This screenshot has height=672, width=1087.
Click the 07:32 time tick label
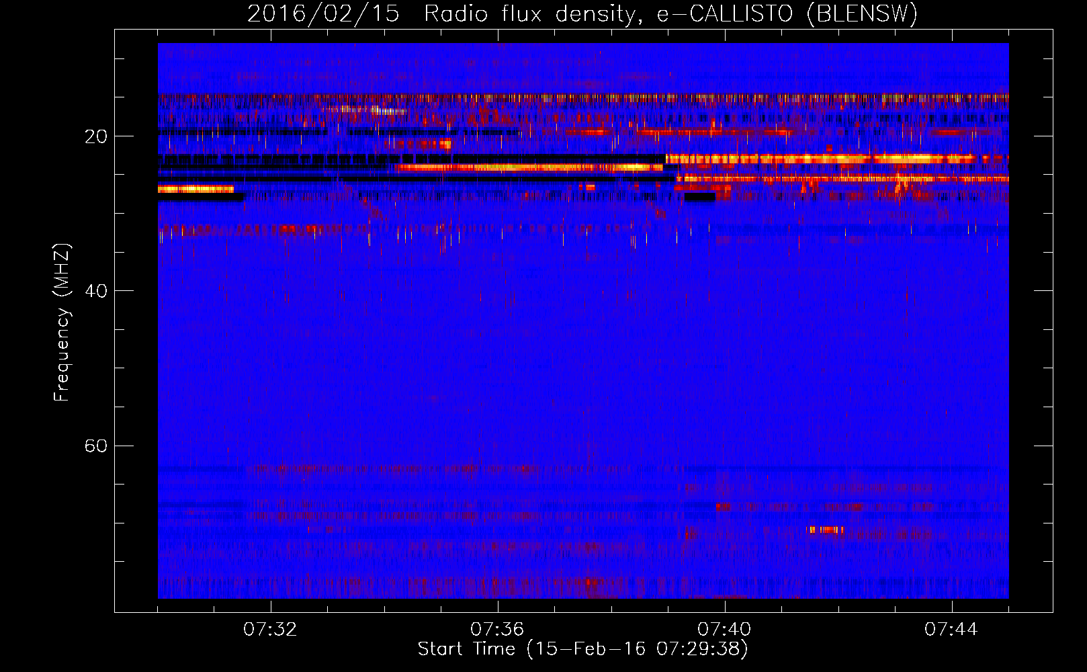click(x=270, y=630)
